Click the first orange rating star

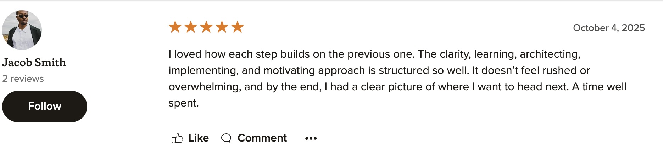[x=175, y=27]
